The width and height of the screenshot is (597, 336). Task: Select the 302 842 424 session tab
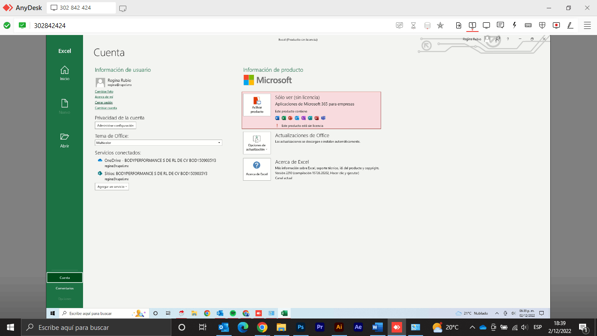point(81,8)
